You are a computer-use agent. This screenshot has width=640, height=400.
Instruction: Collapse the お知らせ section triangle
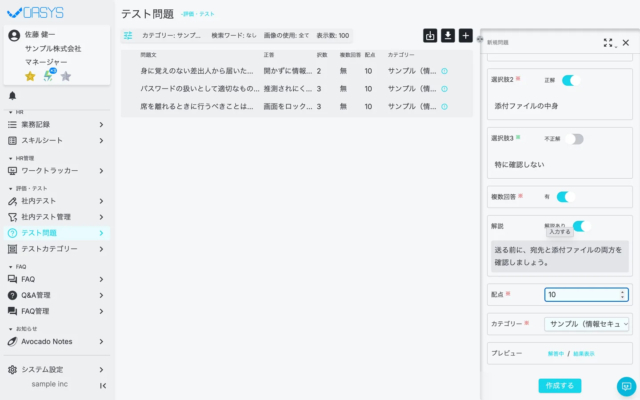pos(11,329)
